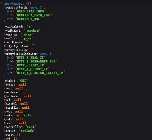Click the _ajax value of varAjax
Image resolution: width=152 pixels, height=140 pixels.
pyautogui.click(x=27, y=34)
